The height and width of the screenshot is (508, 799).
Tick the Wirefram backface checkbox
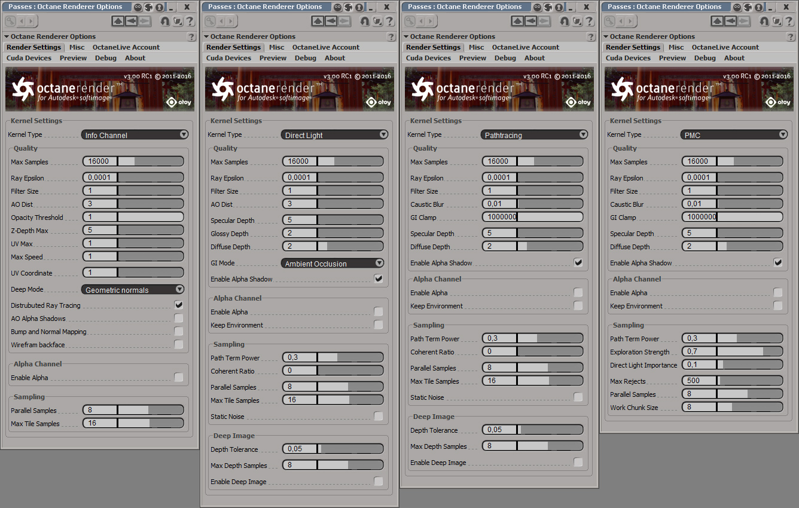click(179, 344)
